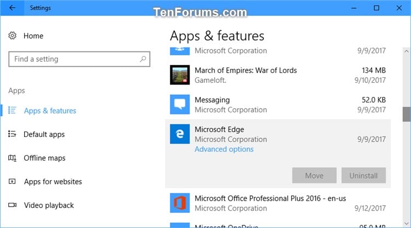Click the Move button
This screenshot has width=411, height=228.
315,175
